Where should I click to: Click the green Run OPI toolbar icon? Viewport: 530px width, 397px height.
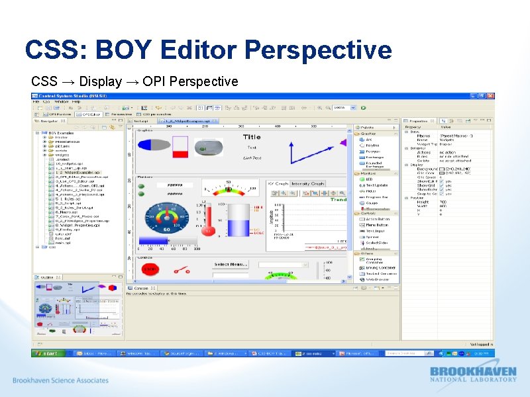click(x=363, y=108)
